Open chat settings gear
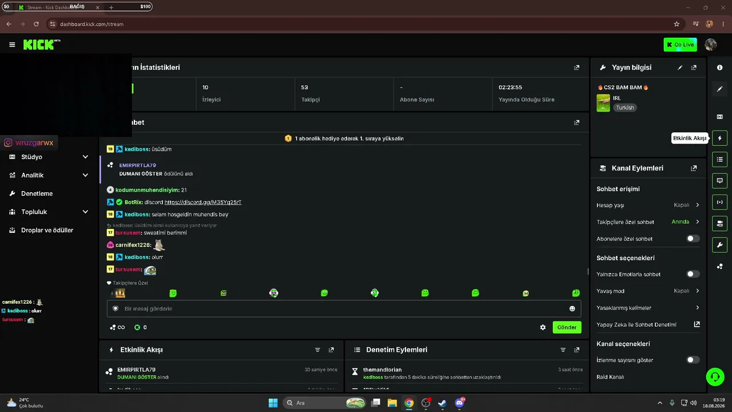The height and width of the screenshot is (412, 732). 543,327
